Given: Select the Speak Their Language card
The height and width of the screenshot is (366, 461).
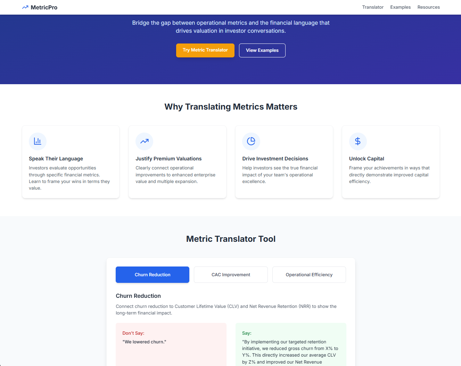Looking at the screenshot, I should (71, 162).
